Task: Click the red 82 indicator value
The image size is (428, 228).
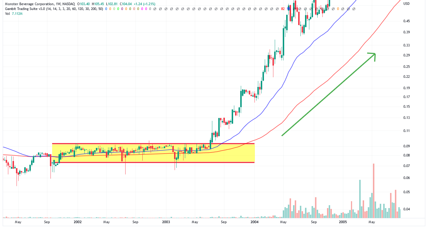Action: coord(283,9)
